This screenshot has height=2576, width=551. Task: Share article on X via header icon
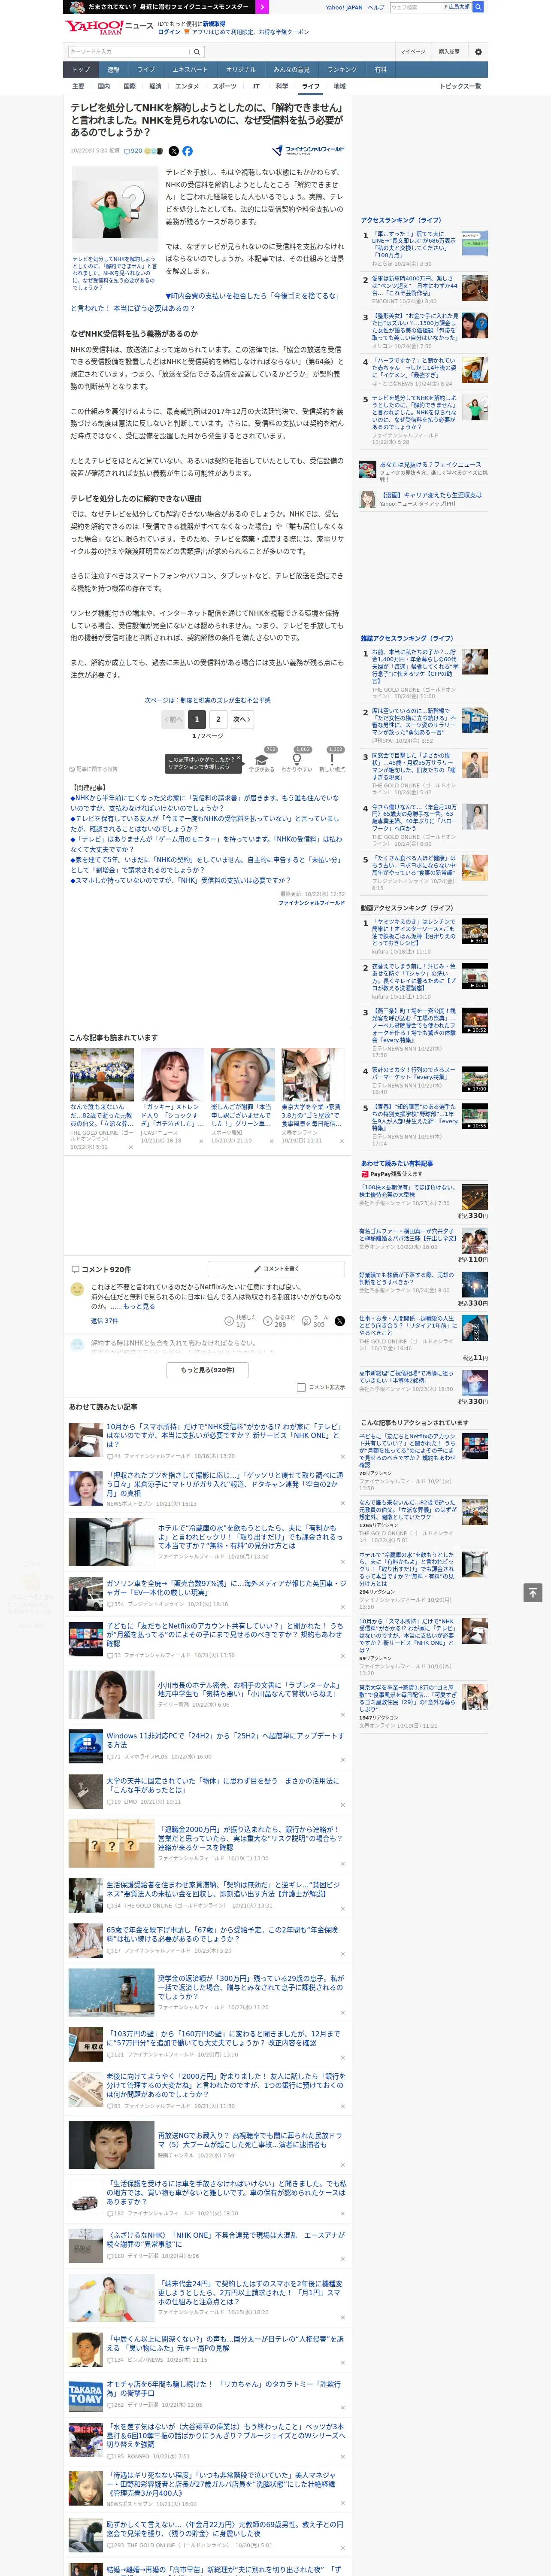point(173,151)
